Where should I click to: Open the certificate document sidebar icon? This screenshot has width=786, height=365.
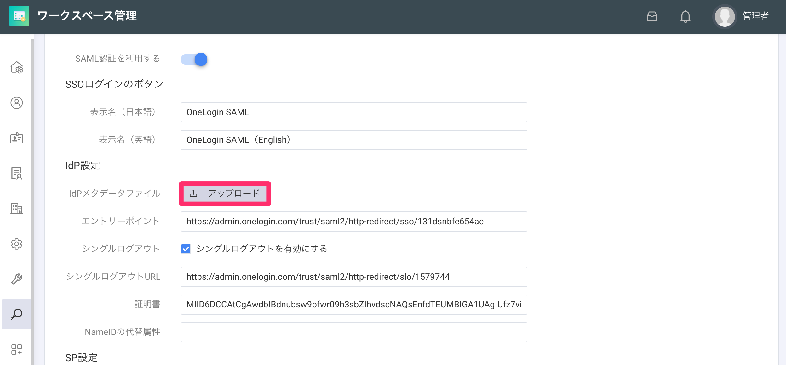(x=17, y=173)
